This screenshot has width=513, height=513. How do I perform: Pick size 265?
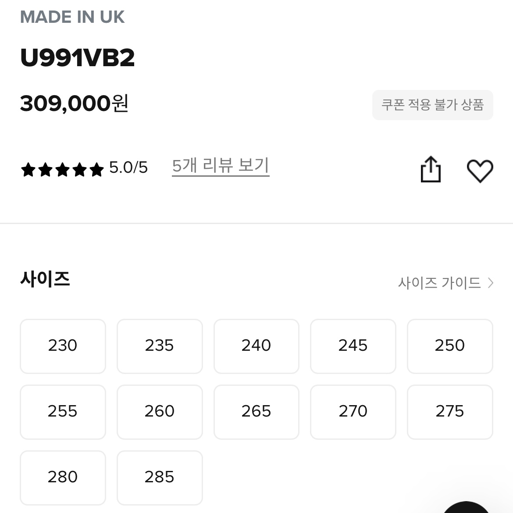[x=256, y=412]
